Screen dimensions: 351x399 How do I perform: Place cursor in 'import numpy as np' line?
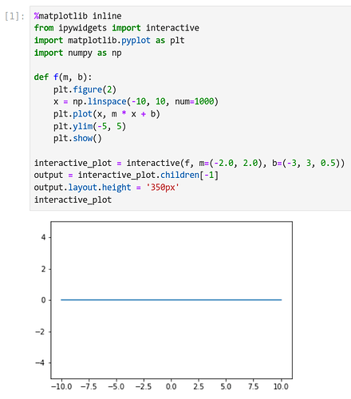pyautogui.click(x=77, y=53)
